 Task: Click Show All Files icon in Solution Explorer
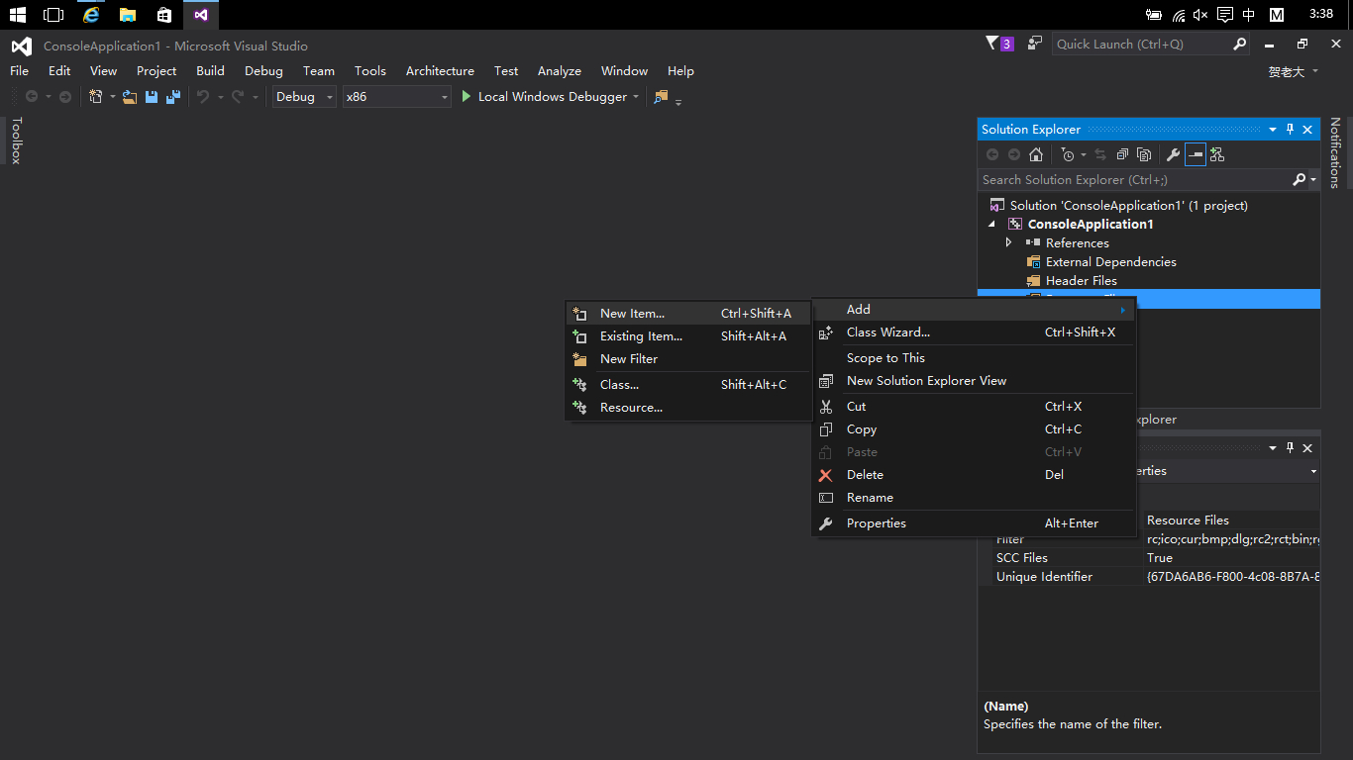point(1144,154)
